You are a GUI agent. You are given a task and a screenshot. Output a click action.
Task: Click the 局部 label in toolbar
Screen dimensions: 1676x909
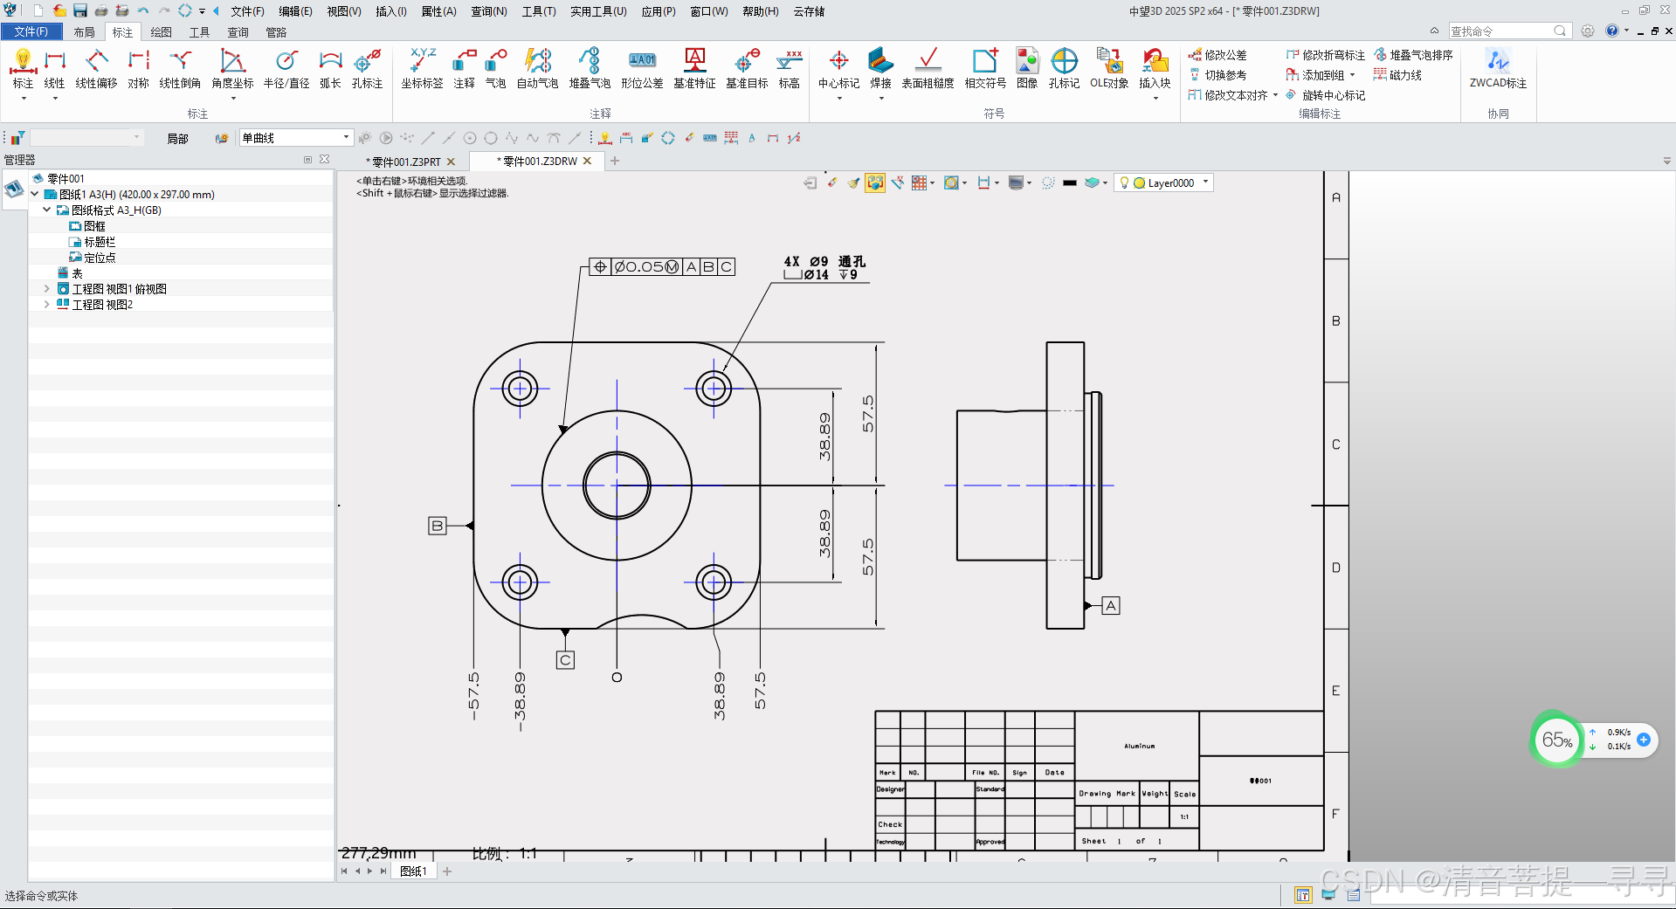[x=177, y=138]
